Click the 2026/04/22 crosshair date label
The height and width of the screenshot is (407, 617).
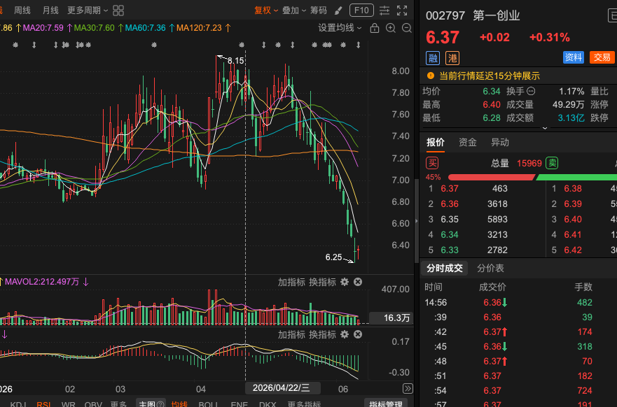click(x=282, y=388)
